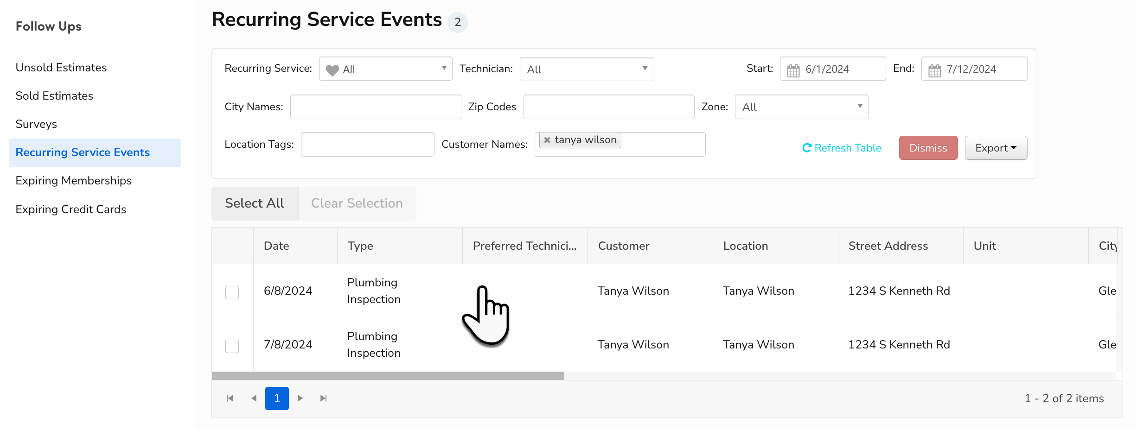Click the heart icon in Recurring Service filter
This screenshot has height=430, width=1137.
[333, 69]
